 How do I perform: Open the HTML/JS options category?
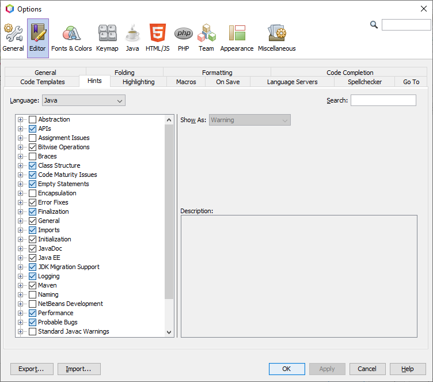coord(157,38)
